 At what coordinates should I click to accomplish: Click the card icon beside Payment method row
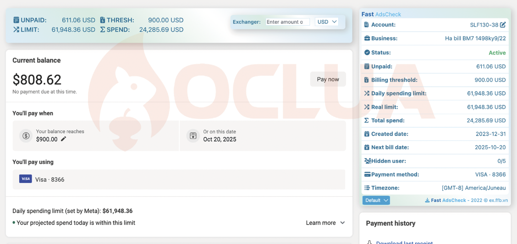coord(367,174)
